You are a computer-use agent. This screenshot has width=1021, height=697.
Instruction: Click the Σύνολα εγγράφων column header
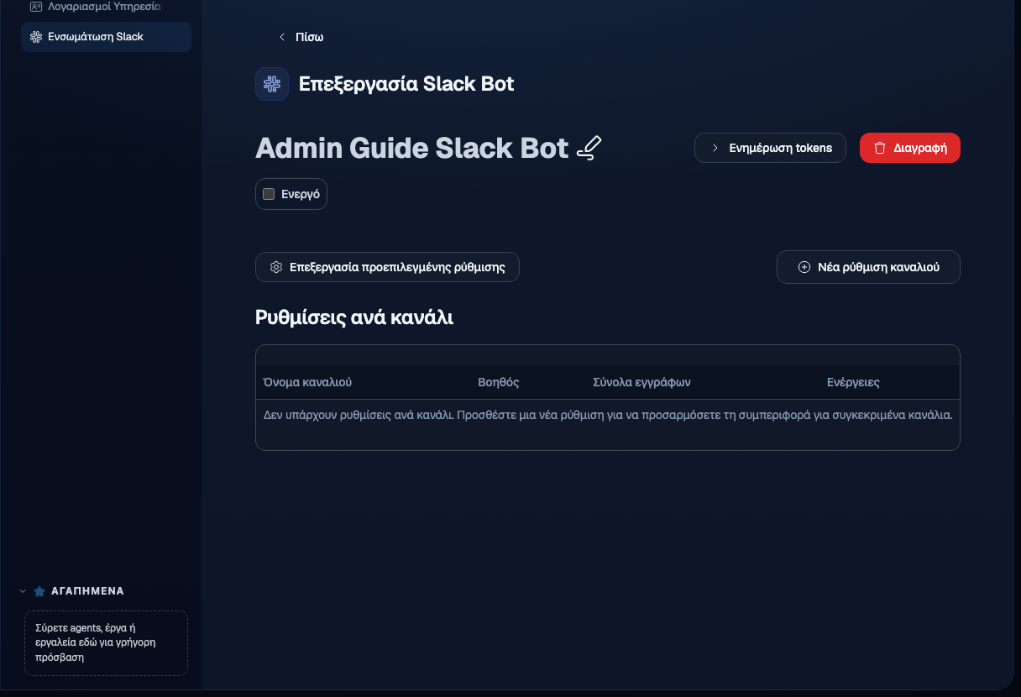point(641,382)
